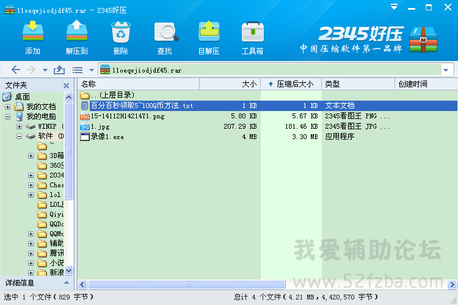Click the address bar with 11oeqwjiodjdf45.rar
Viewport: 458px width, 305px height.
(x=270, y=70)
